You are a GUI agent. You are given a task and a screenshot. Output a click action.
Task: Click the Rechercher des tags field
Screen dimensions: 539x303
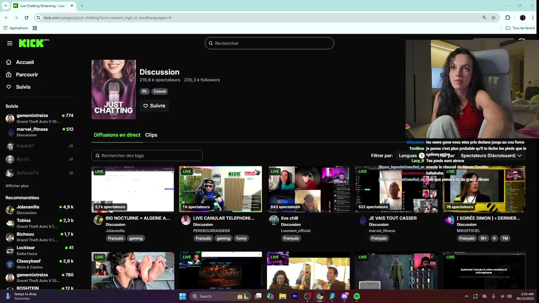pyautogui.click(x=147, y=156)
